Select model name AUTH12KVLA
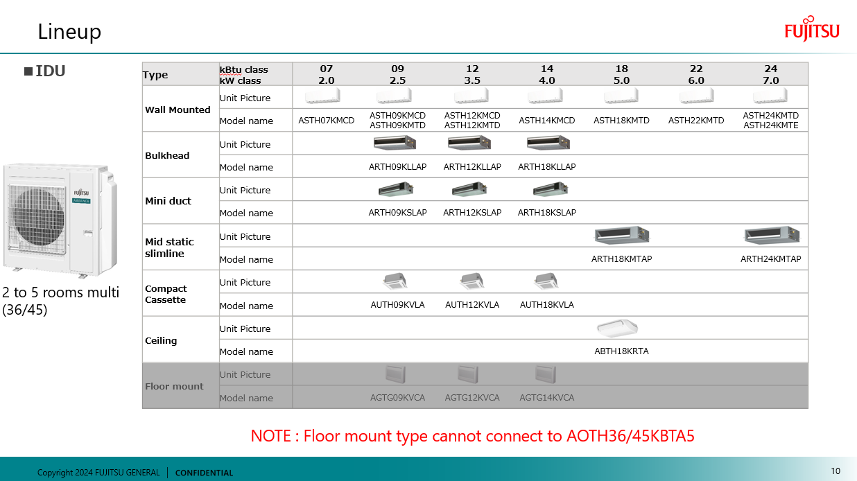The width and height of the screenshot is (857, 481). tap(472, 305)
